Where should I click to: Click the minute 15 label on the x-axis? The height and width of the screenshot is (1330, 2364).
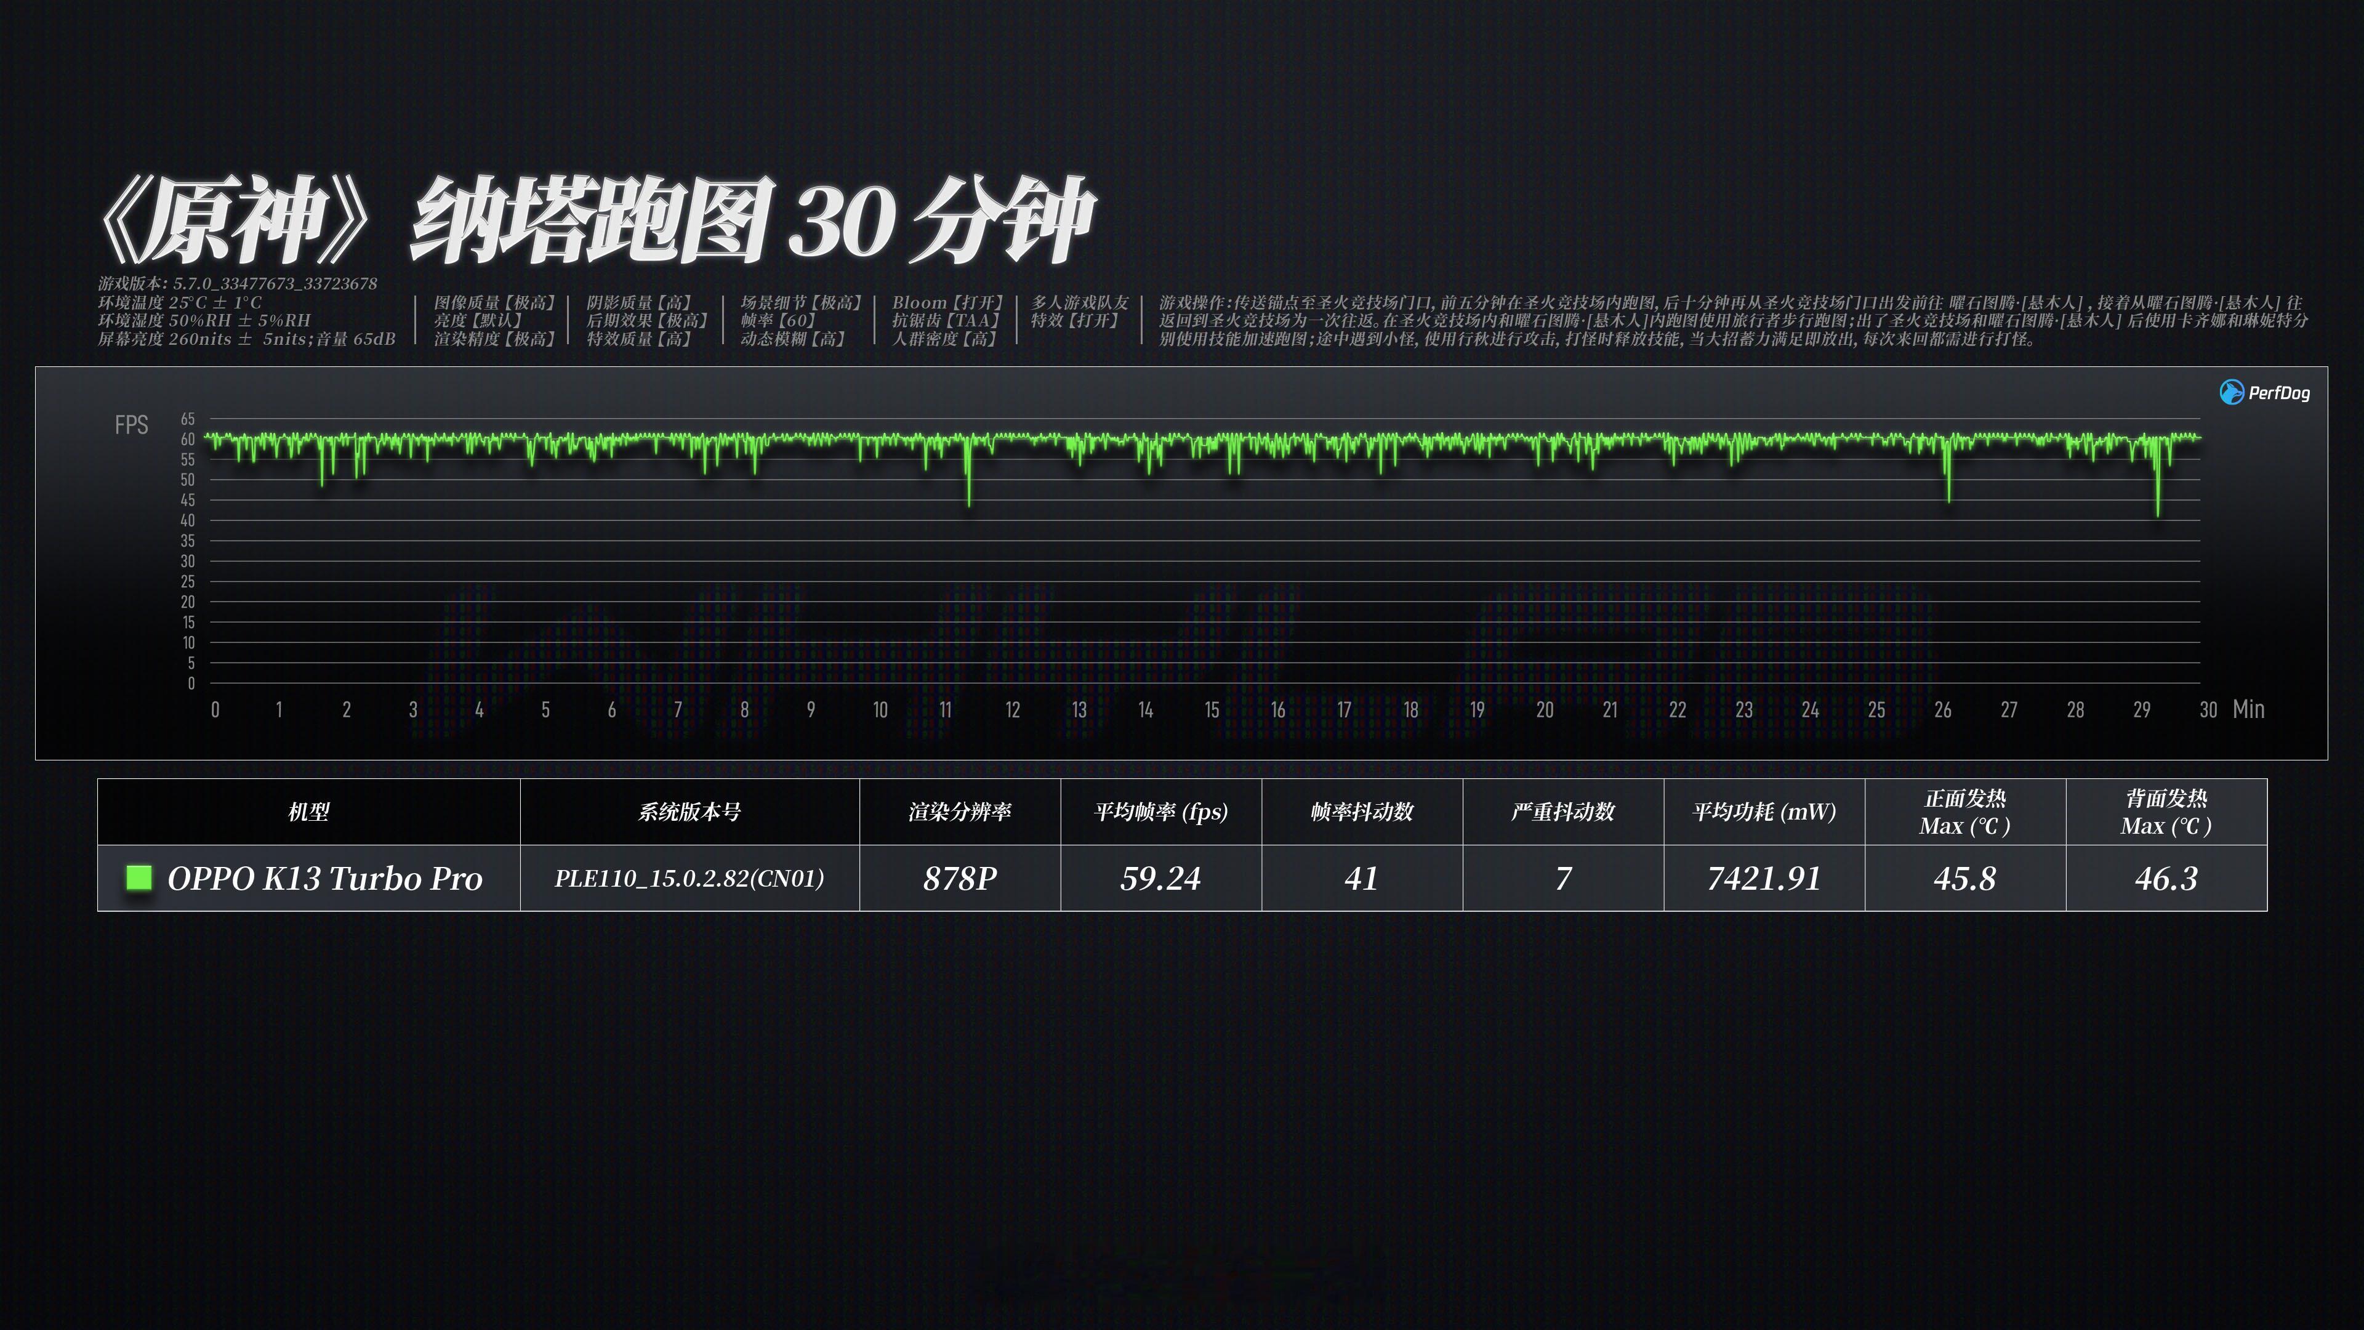tap(1212, 709)
